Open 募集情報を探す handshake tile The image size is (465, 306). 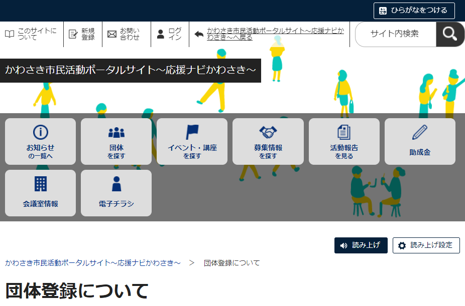(268, 141)
